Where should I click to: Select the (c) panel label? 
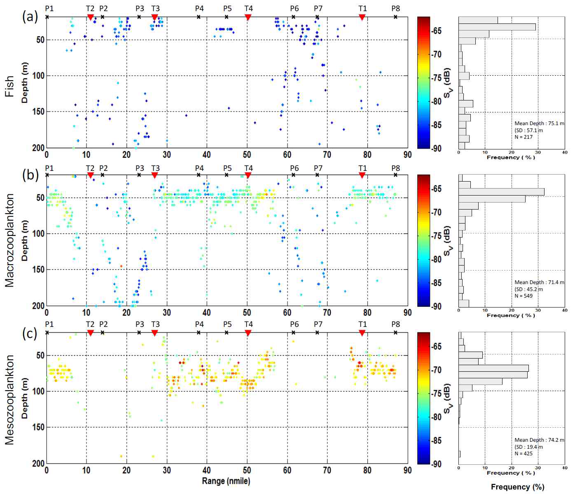pos(30,333)
